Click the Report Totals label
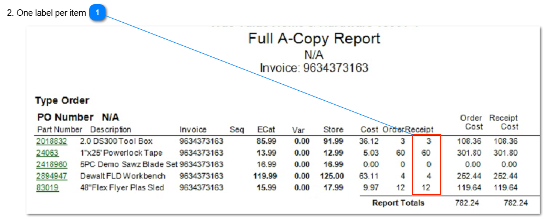Viewport: 545px width, 219px height. (398, 203)
